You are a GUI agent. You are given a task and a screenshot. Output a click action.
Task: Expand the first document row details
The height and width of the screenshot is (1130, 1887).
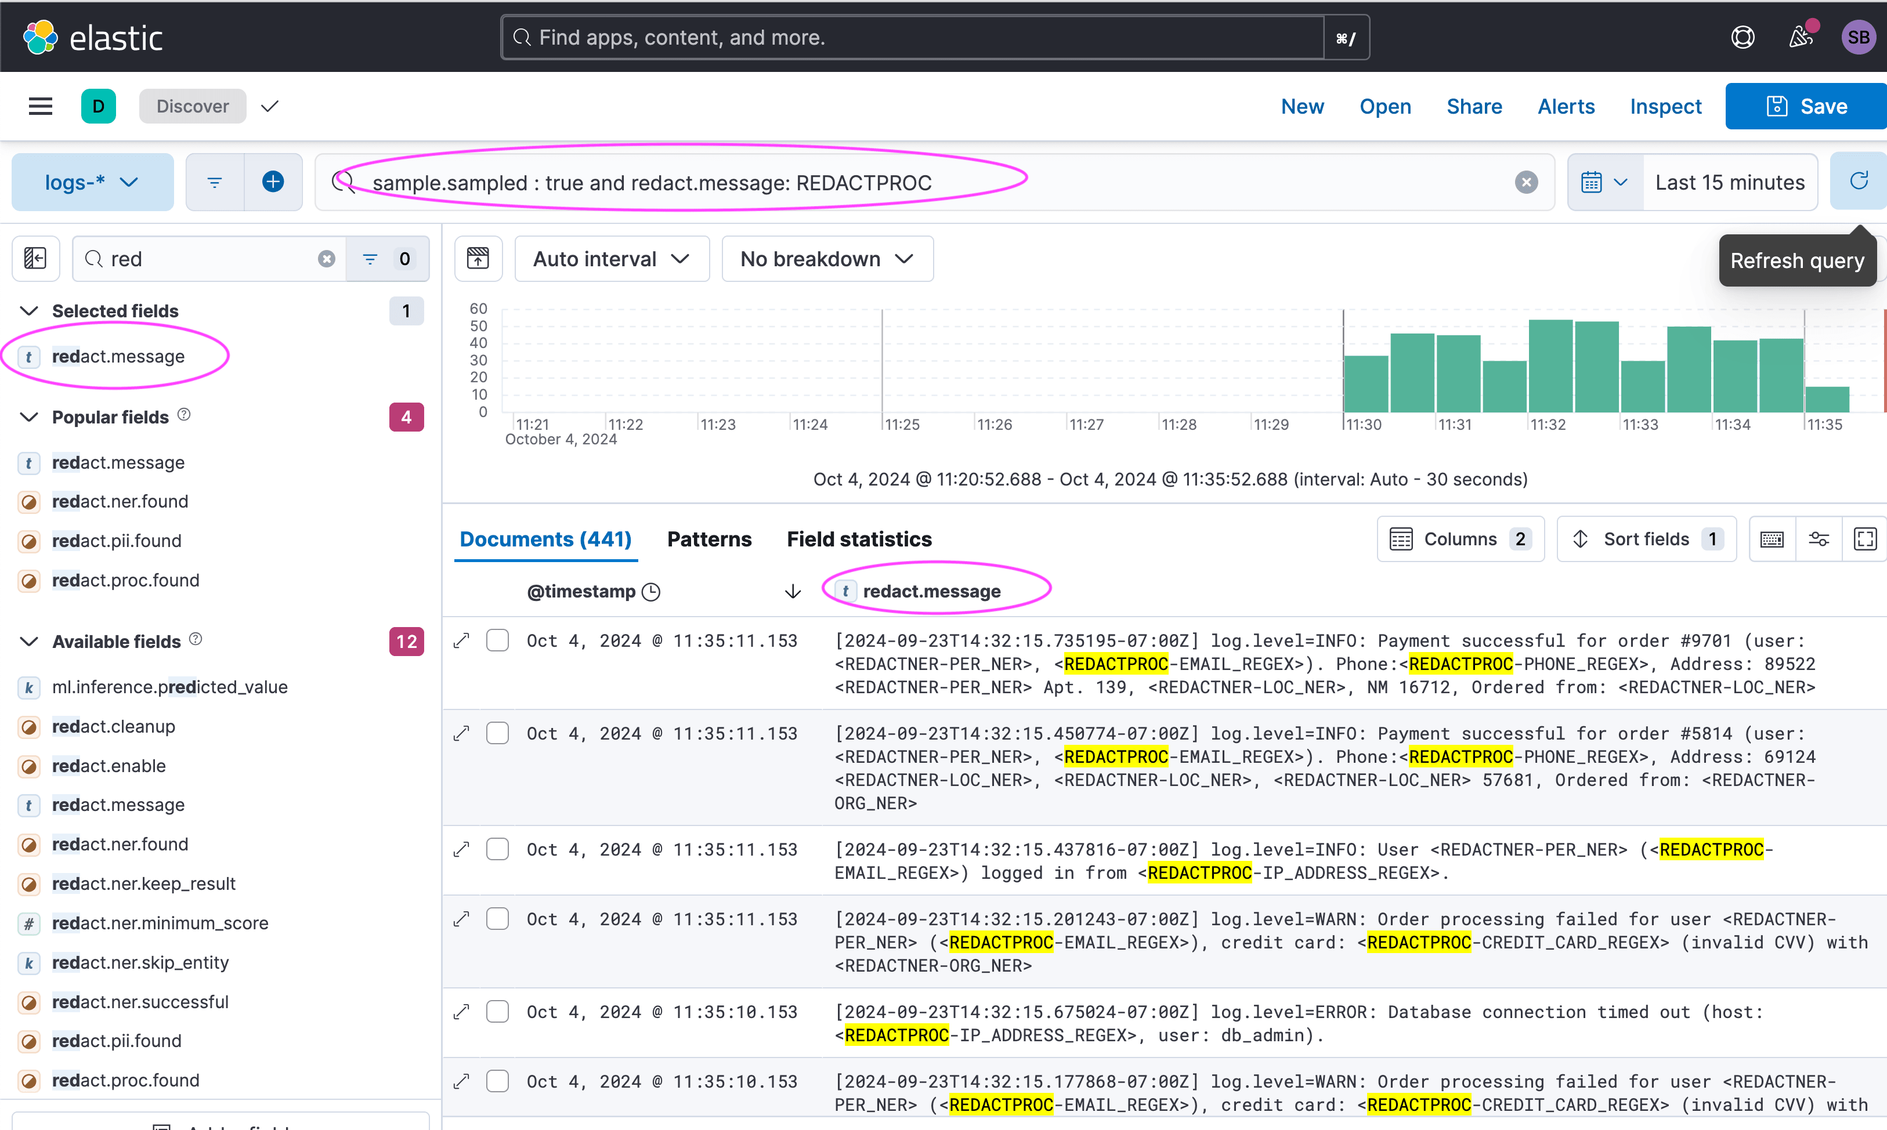pyautogui.click(x=461, y=640)
